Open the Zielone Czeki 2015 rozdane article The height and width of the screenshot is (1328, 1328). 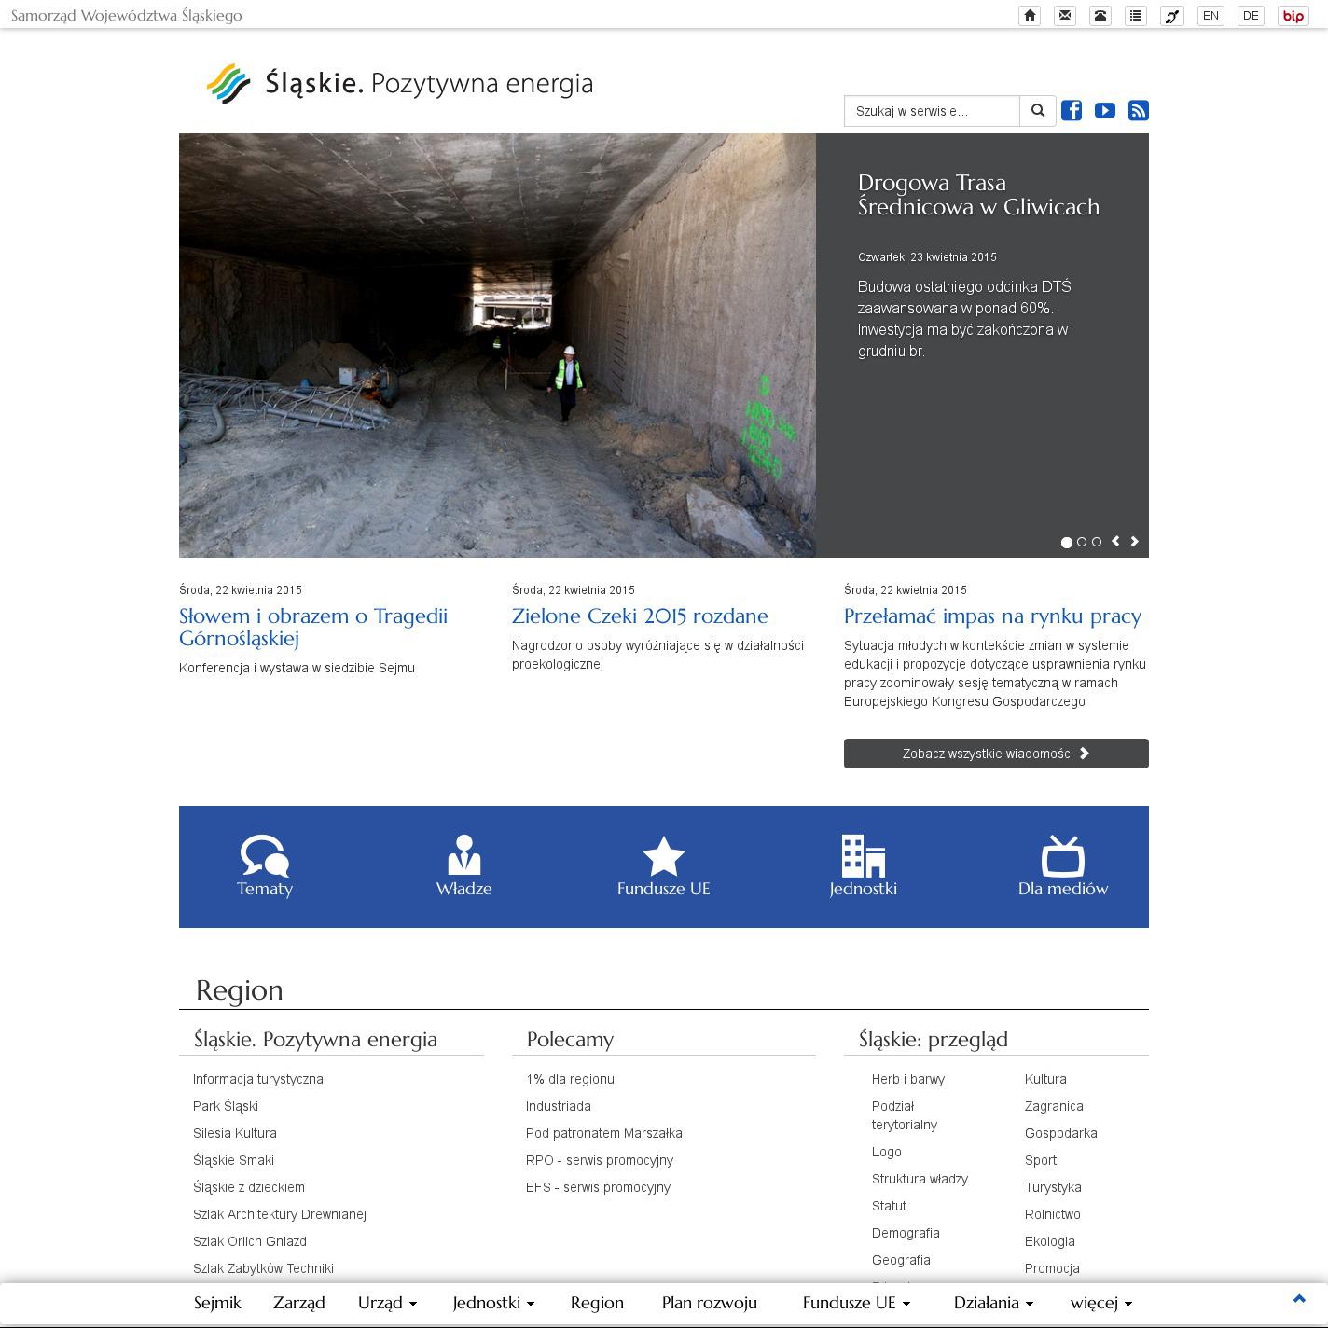coord(640,616)
